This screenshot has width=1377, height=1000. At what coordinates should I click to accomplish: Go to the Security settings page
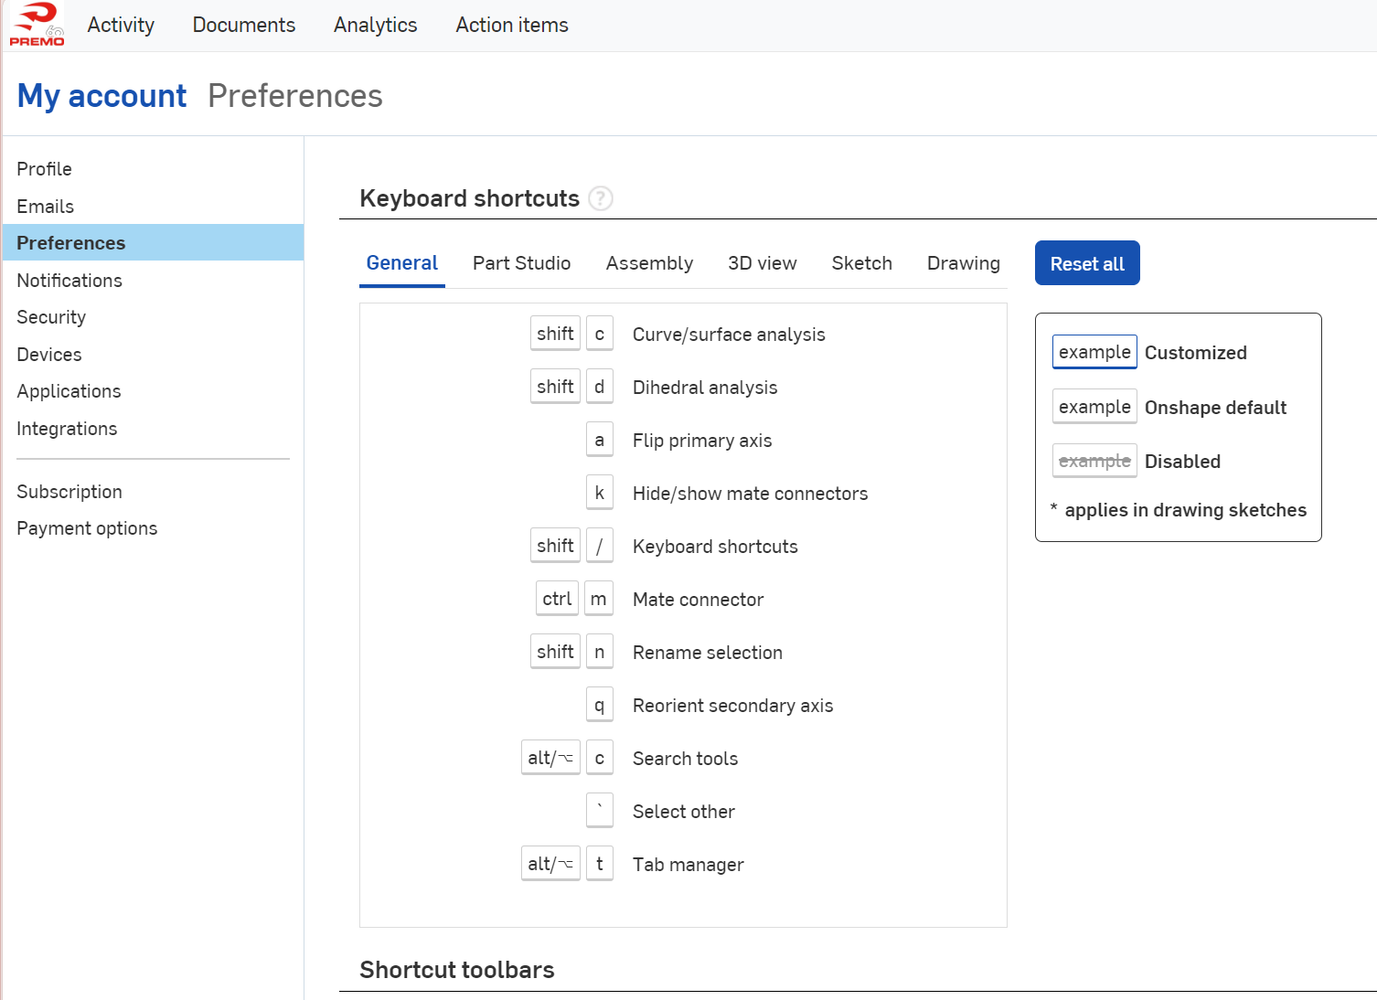51,317
